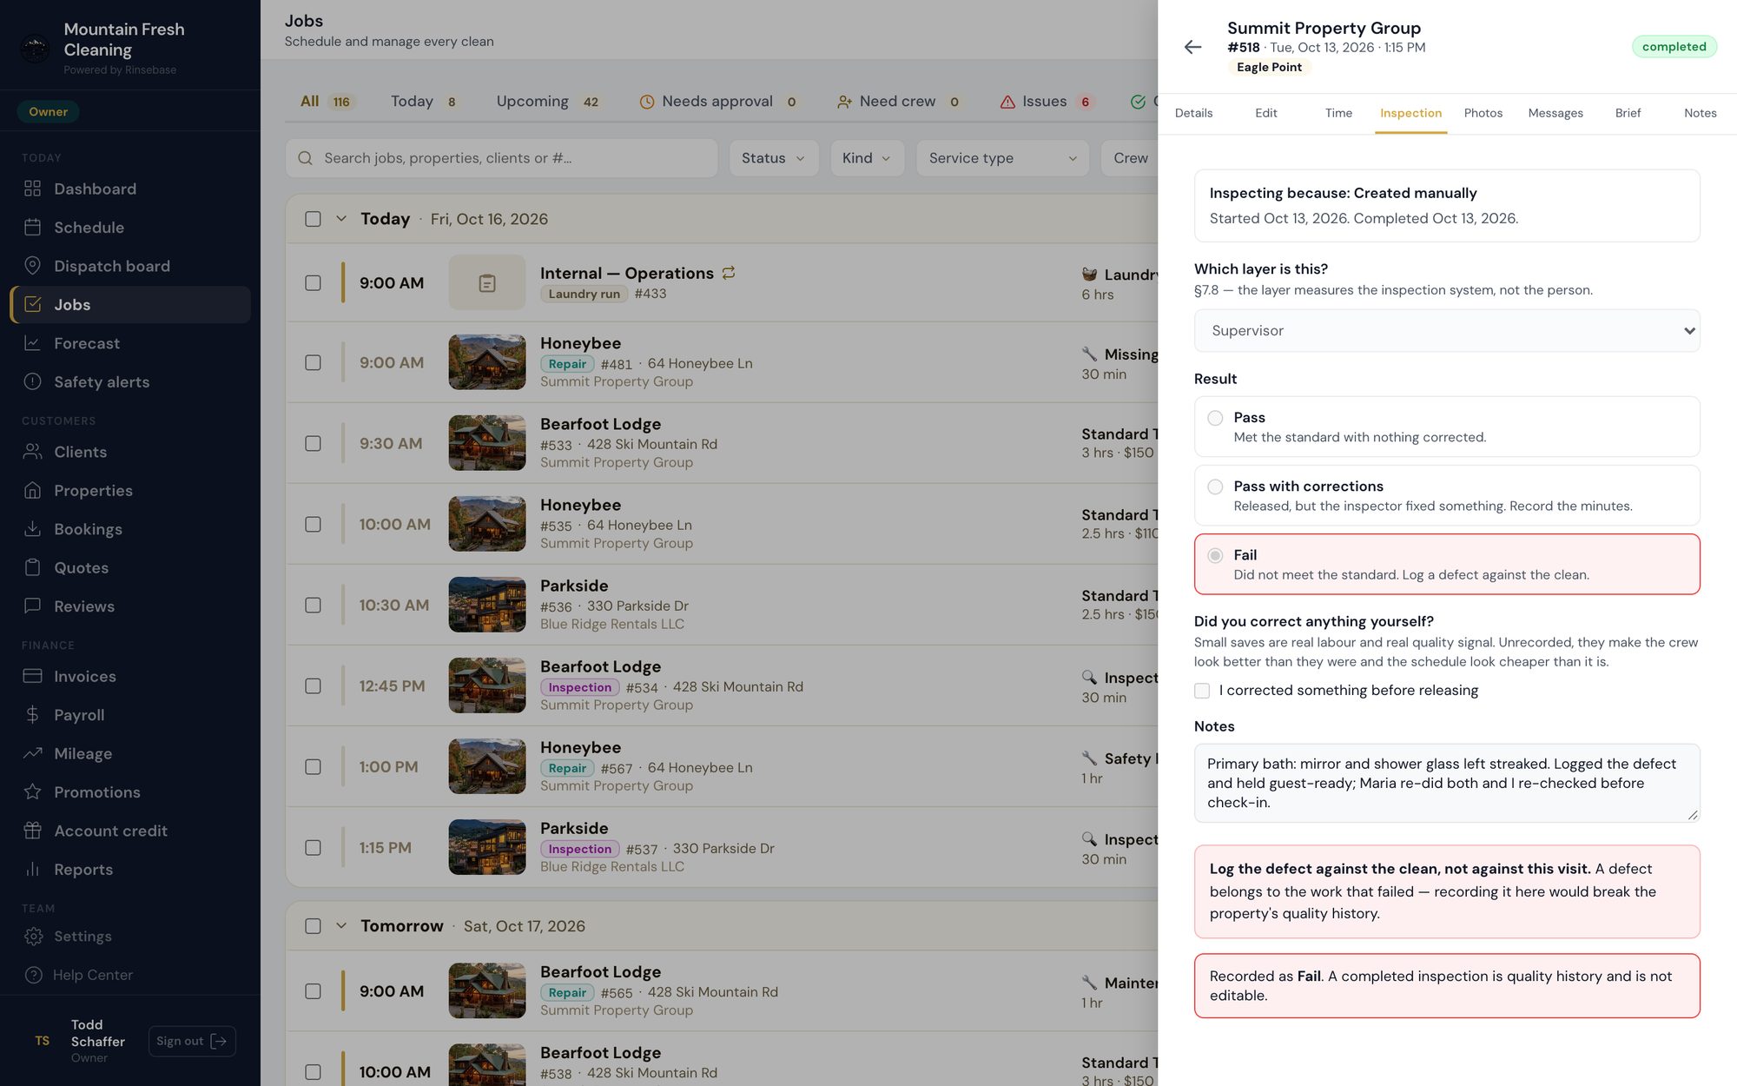Tick checkbox for Parkside #536 job row

point(313,606)
